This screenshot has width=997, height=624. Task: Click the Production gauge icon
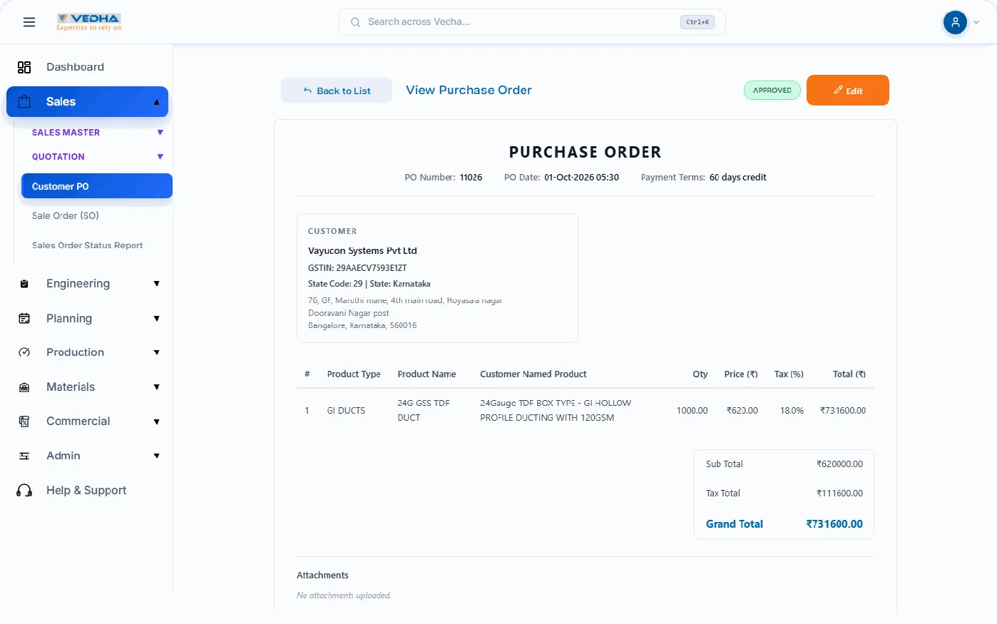coord(24,352)
